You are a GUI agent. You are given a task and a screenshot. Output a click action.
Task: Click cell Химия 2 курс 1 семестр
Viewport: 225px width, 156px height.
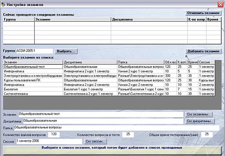[x=141, y=71]
